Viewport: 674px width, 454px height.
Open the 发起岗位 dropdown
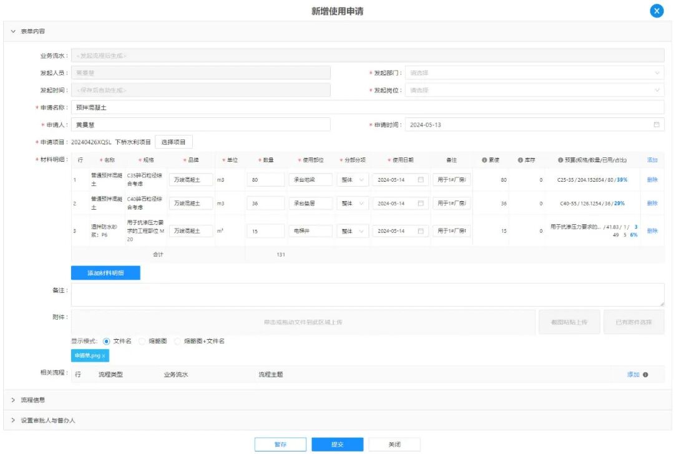pyautogui.click(x=534, y=91)
